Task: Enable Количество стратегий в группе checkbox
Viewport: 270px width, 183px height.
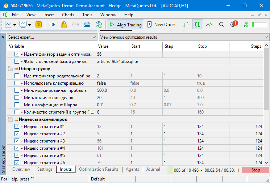Action: point(17,112)
